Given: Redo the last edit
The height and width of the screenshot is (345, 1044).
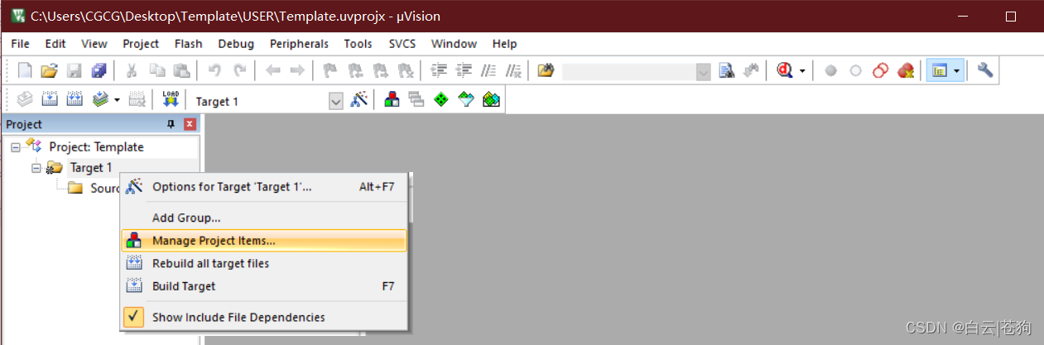Looking at the screenshot, I should pos(239,71).
